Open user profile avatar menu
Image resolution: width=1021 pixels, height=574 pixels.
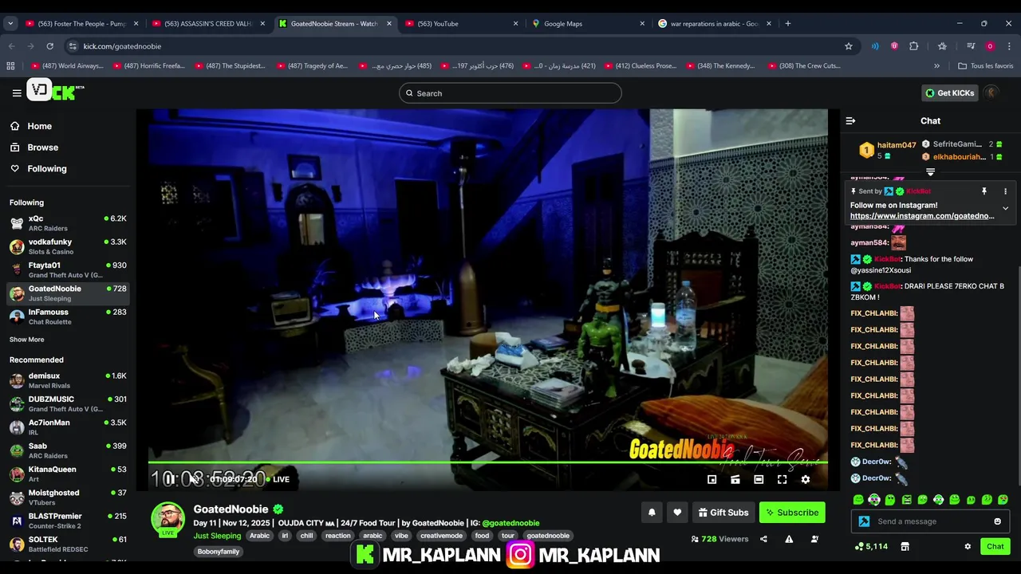(x=991, y=93)
